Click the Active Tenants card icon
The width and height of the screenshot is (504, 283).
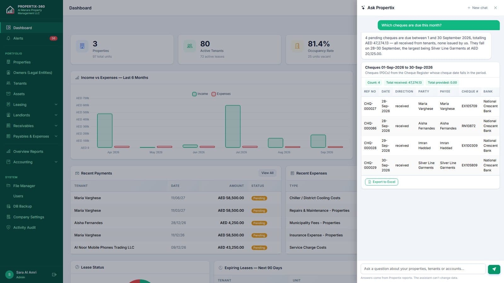tap(190, 46)
